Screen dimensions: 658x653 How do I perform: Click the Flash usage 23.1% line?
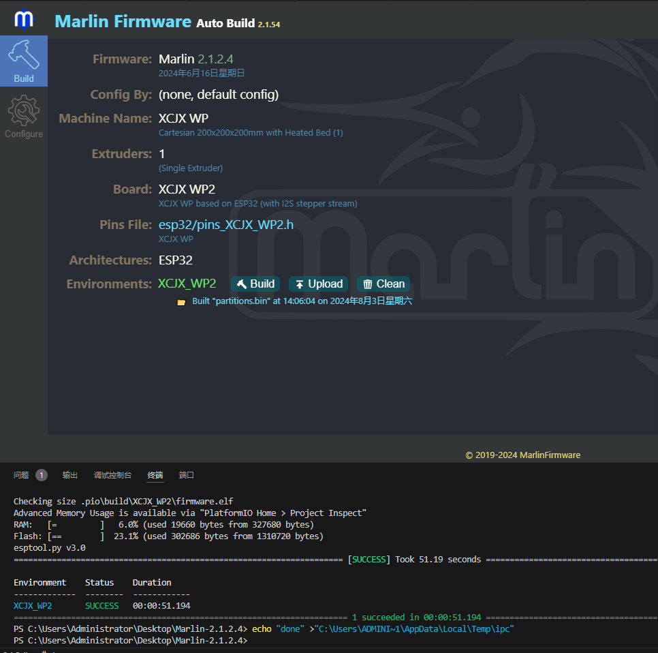point(168,536)
